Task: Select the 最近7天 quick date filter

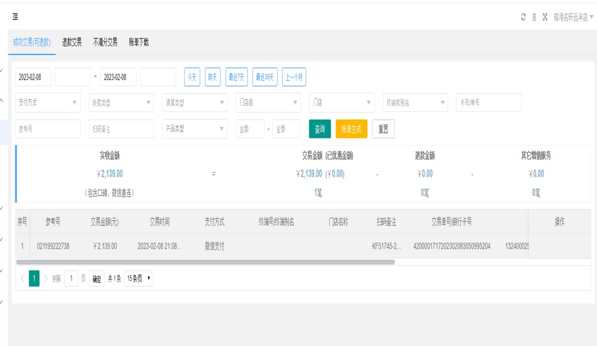Action: click(x=236, y=77)
